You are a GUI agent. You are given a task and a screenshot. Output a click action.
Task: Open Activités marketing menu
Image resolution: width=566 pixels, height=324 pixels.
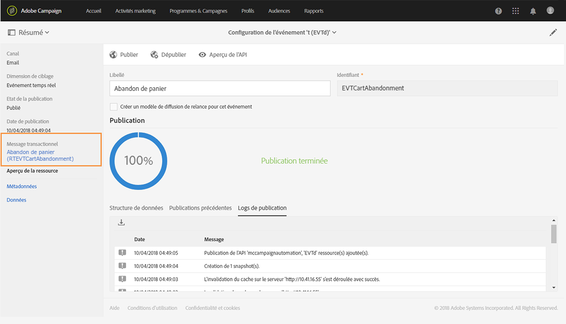(x=135, y=11)
